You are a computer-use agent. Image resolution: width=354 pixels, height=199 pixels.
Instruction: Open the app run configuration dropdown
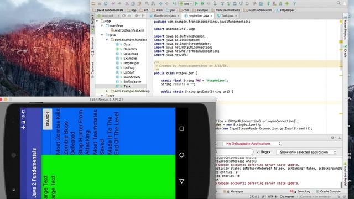click(186, 3)
